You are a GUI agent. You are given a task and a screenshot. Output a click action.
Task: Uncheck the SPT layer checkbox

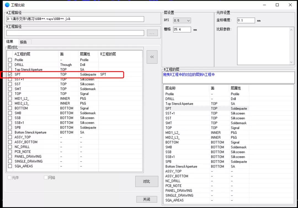10,74
